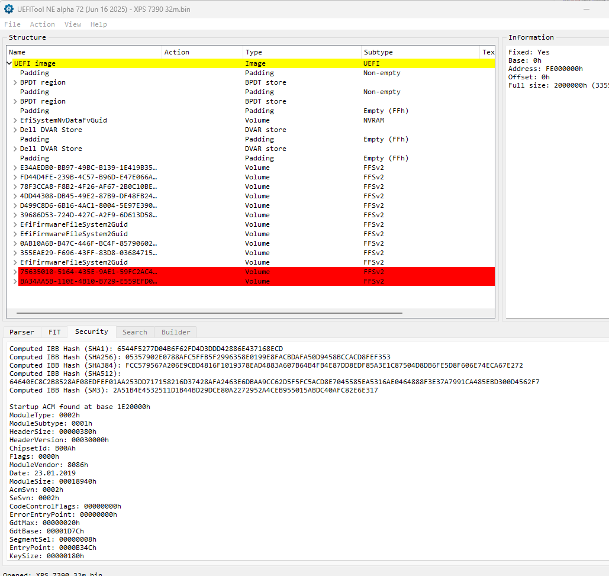Viewport: 609px width, 576px height.
Task: Expand the first BPDT region node
Action: pyautogui.click(x=15, y=82)
